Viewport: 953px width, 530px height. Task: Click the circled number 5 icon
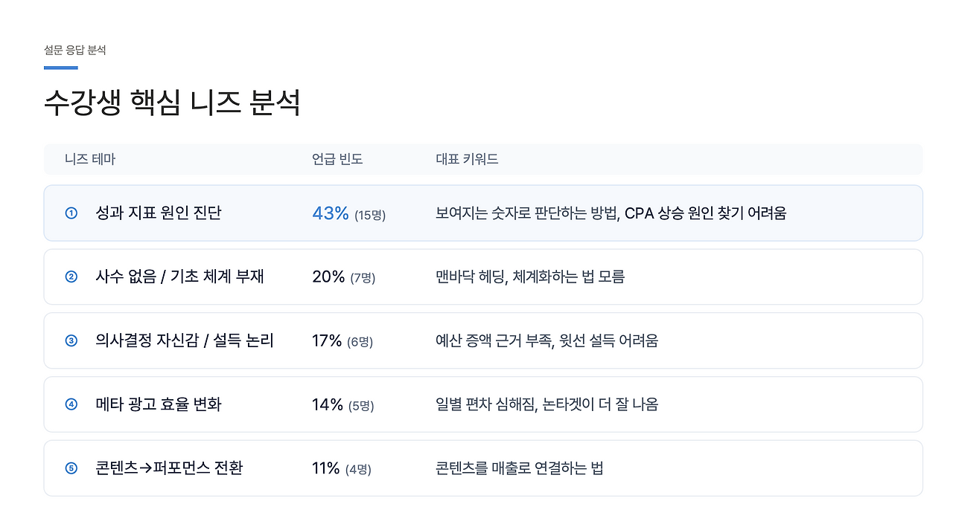click(x=71, y=468)
